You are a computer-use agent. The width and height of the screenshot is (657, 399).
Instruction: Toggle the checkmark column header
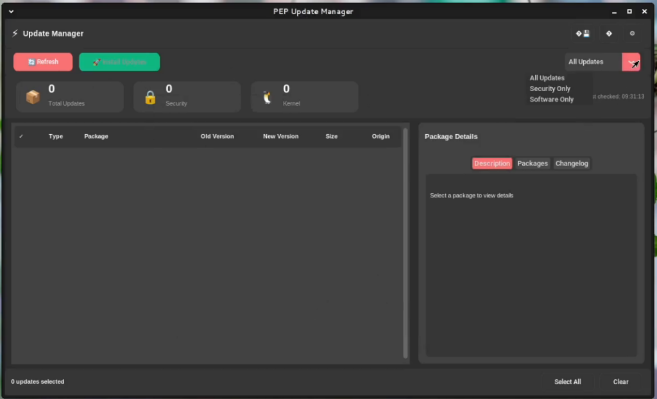[x=21, y=137]
